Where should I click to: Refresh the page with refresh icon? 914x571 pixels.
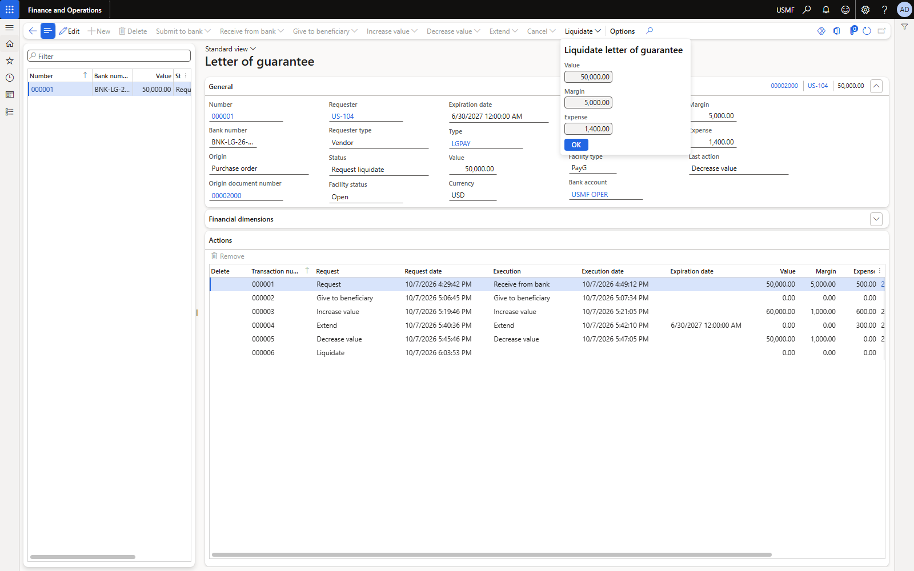867,31
